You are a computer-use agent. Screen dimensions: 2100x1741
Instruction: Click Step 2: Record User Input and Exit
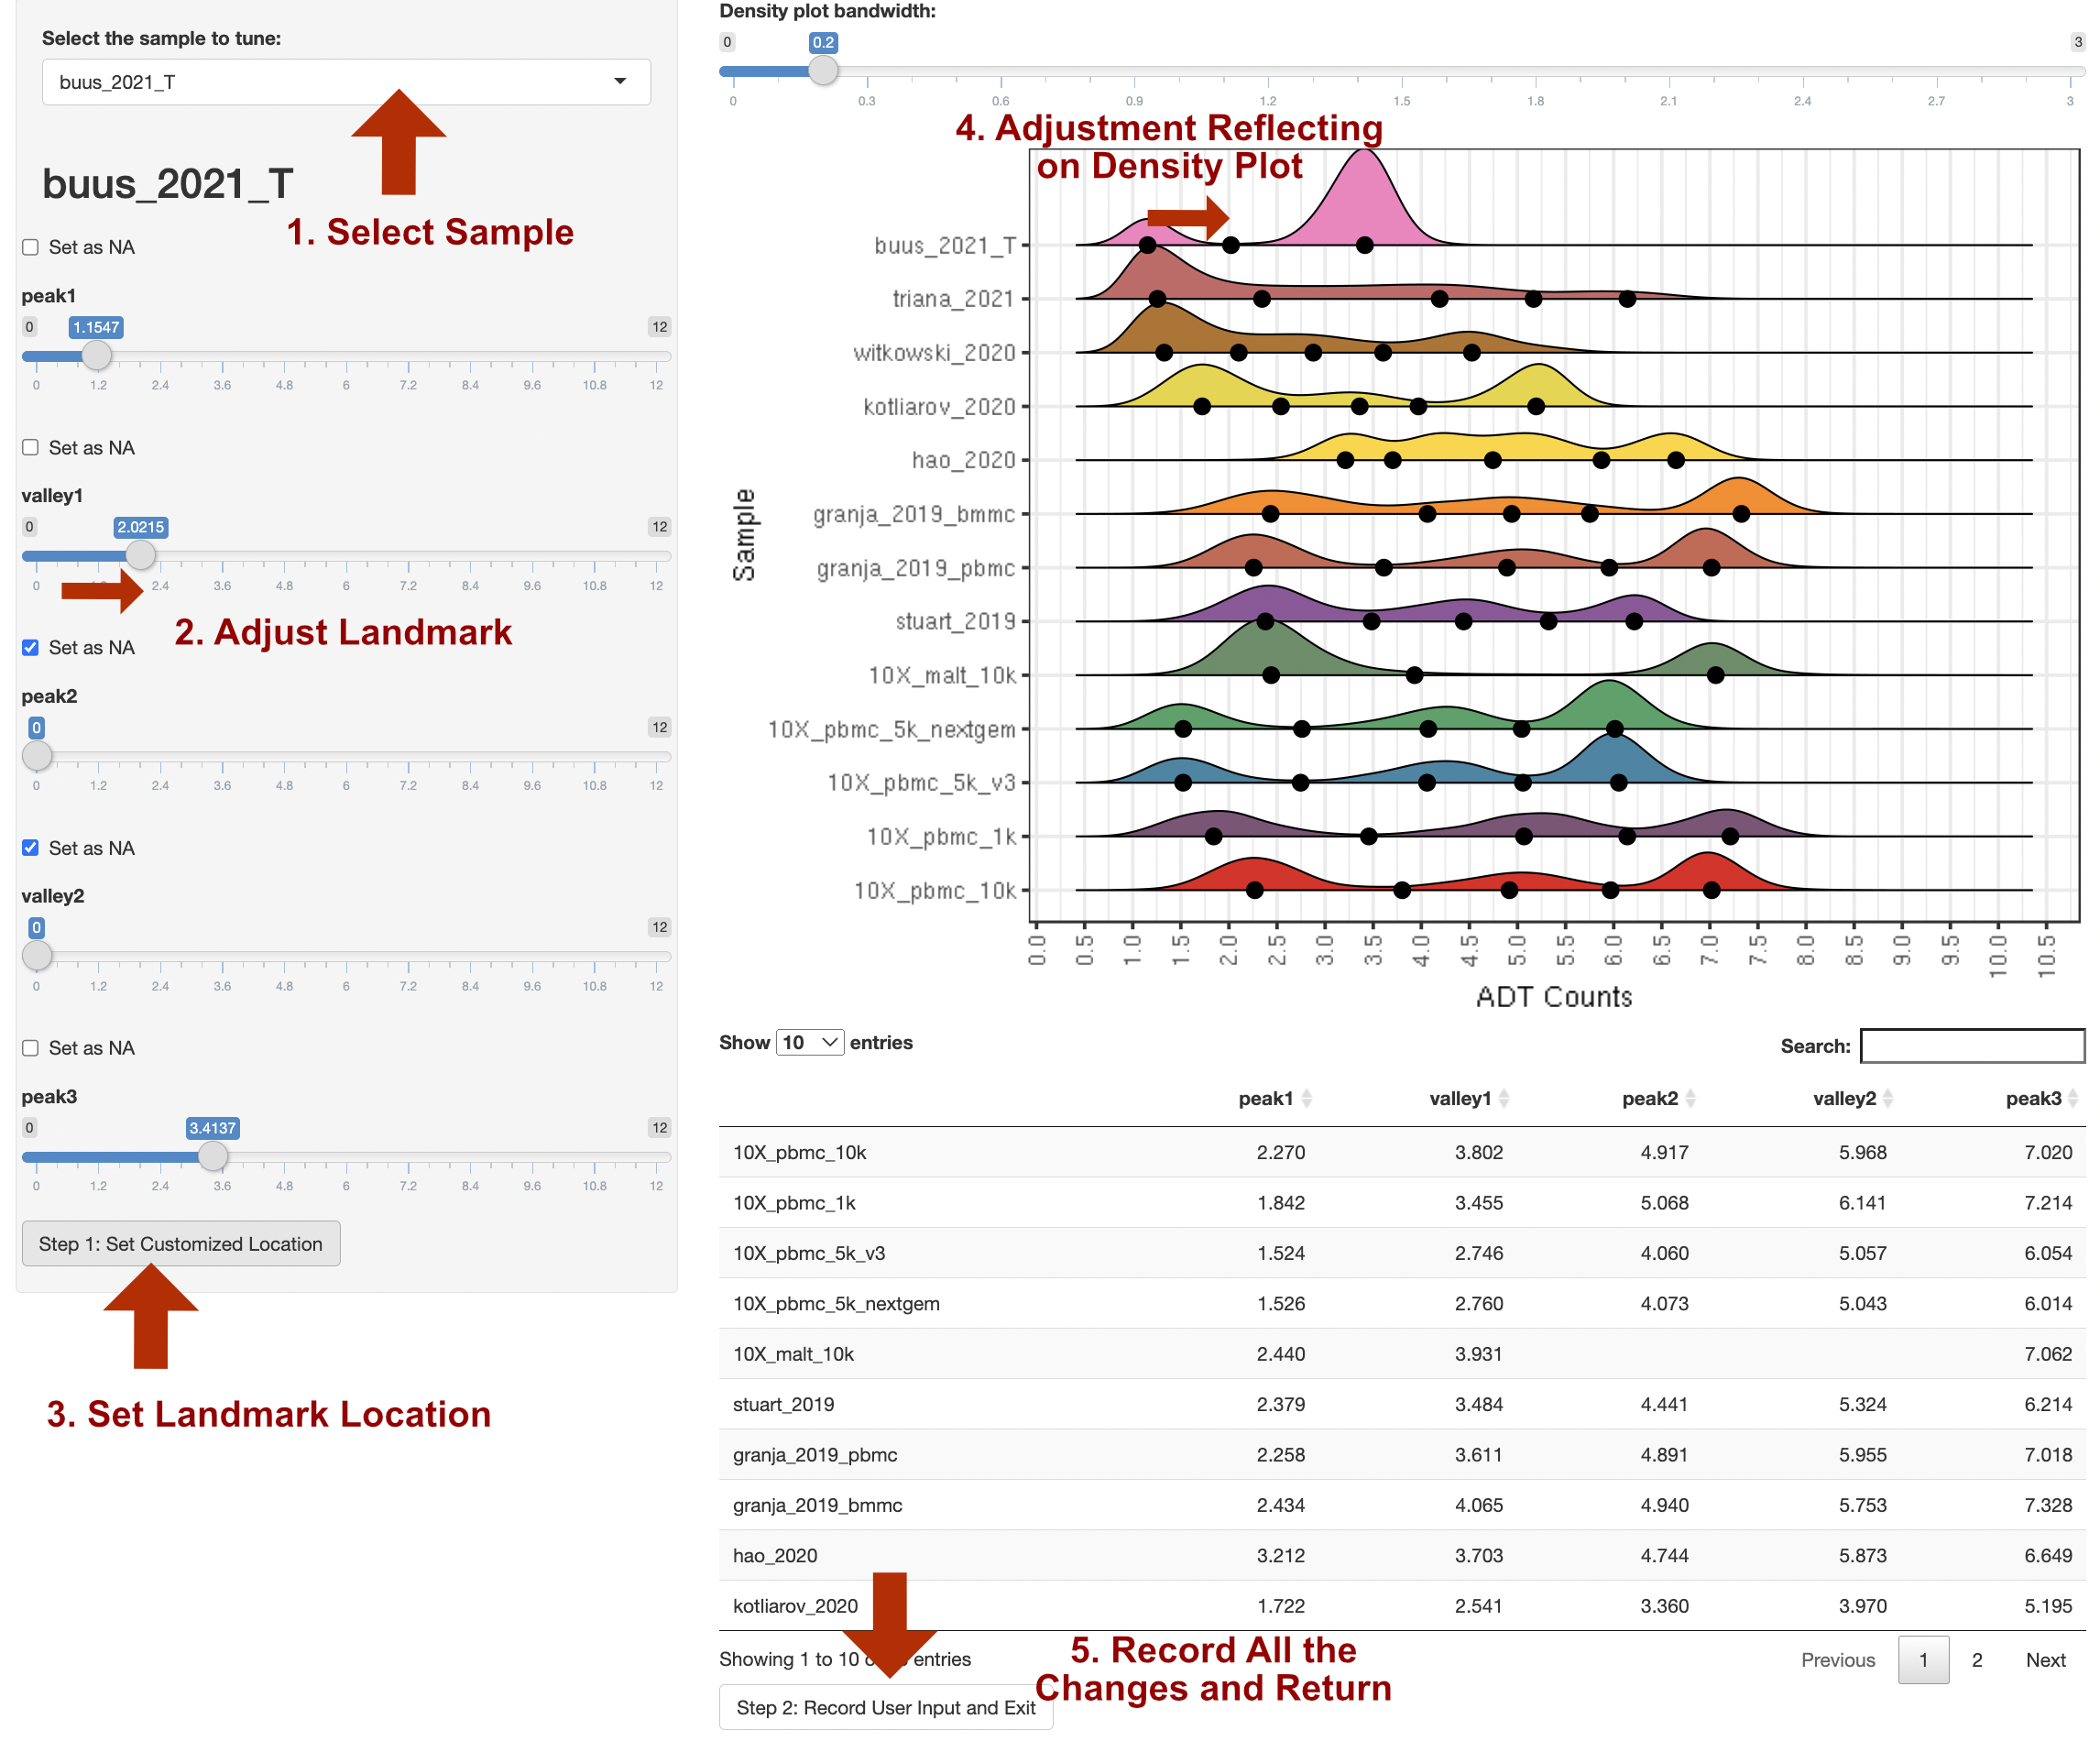click(x=885, y=1708)
